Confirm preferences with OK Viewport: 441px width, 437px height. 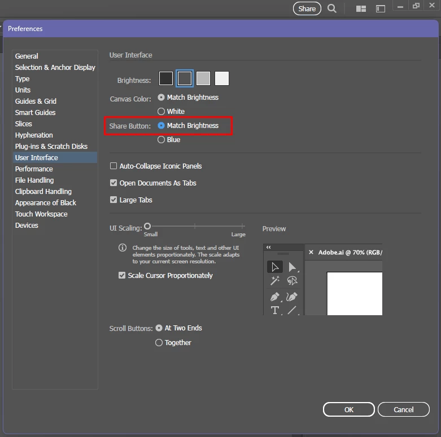click(x=349, y=409)
